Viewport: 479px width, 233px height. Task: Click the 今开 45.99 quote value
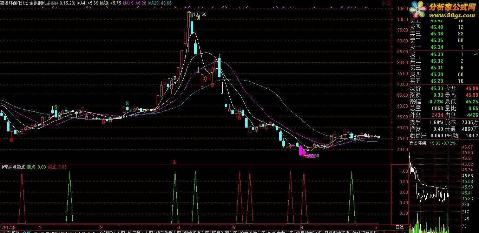point(472,88)
